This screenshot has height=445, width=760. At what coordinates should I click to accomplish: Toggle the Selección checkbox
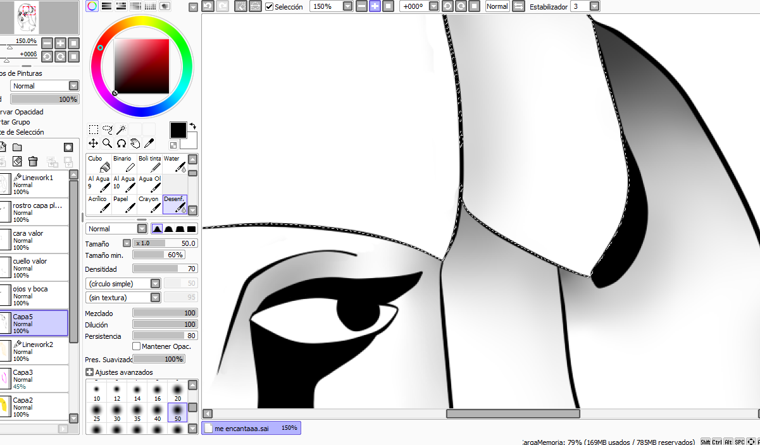click(270, 7)
